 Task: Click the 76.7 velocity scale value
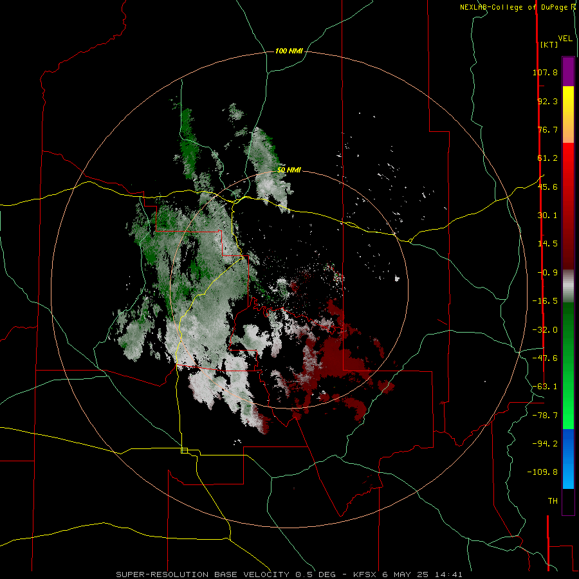(547, 129)
